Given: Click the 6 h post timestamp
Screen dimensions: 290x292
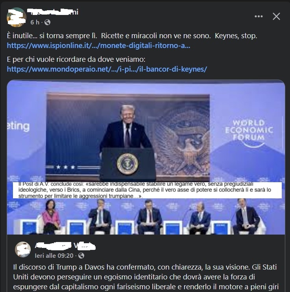Looking at the screenshot, I should point(35,22).
